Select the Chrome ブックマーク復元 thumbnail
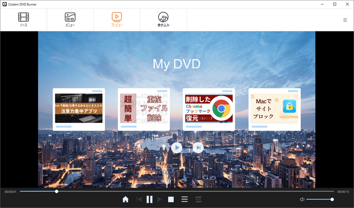354x208 pixels. 209,108
